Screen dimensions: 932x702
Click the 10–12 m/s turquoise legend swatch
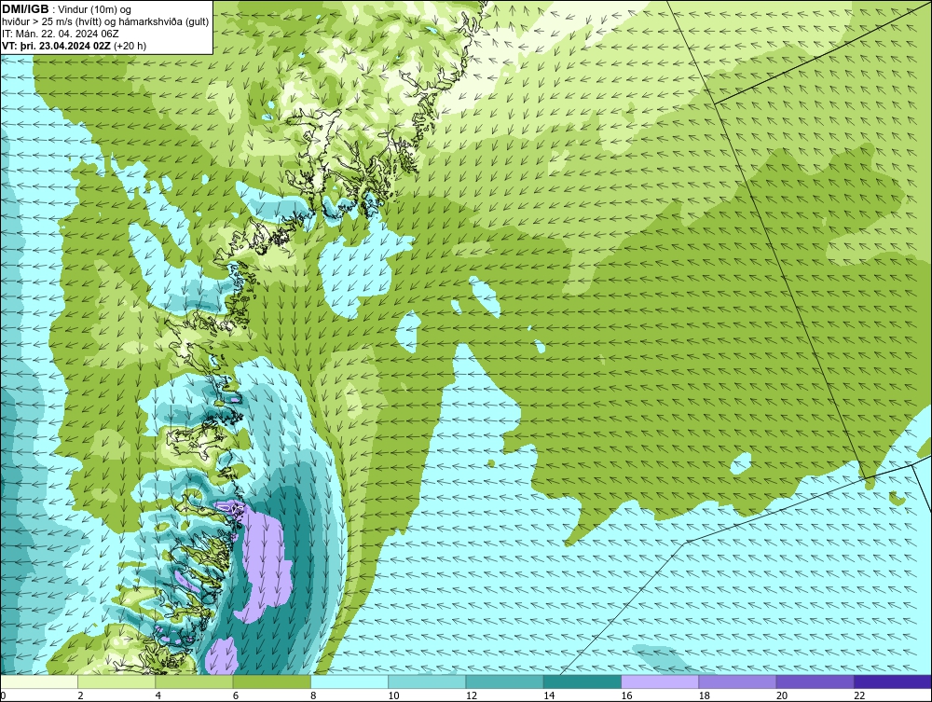coord(427,681)
